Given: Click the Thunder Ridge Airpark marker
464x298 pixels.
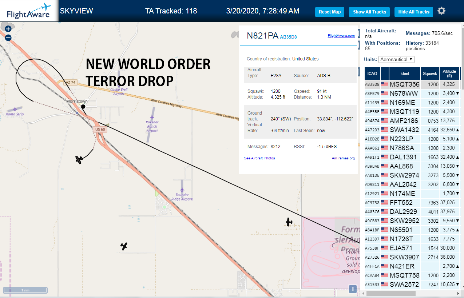Looking at the screenshot, I should click(x=182, y=190).
